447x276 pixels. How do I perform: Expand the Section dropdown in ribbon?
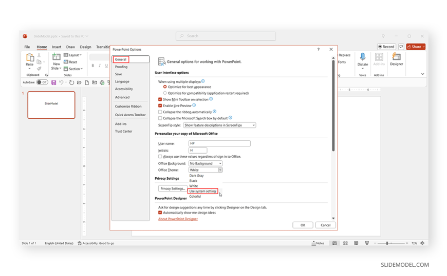pos(73,69)
